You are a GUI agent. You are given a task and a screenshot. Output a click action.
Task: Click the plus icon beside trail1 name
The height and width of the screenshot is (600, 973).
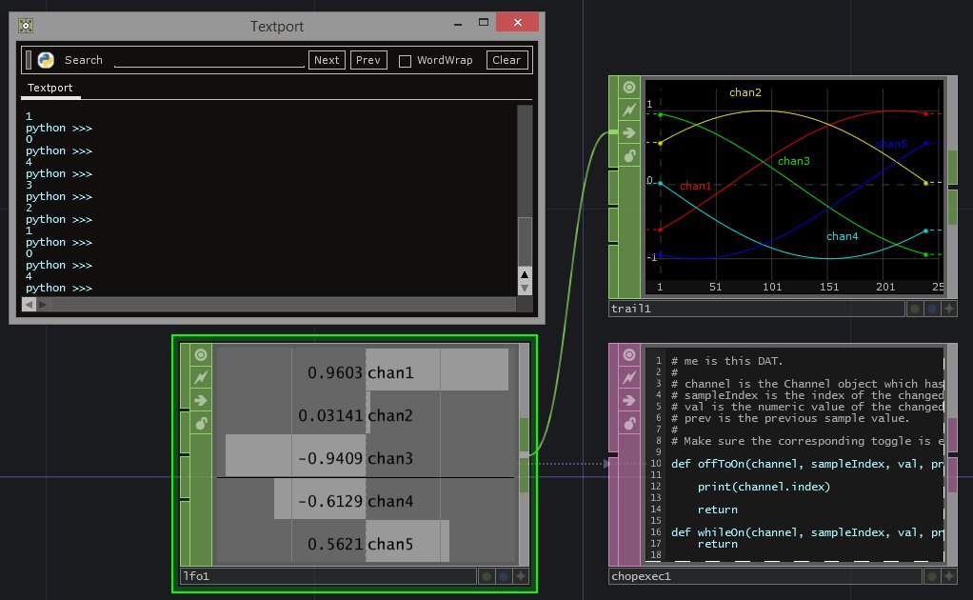(949, 309)
